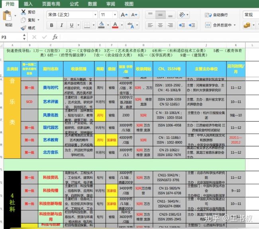Toggle Underline formatting
259x229 pixels.
pyautogui.click(x=71, y=25)
